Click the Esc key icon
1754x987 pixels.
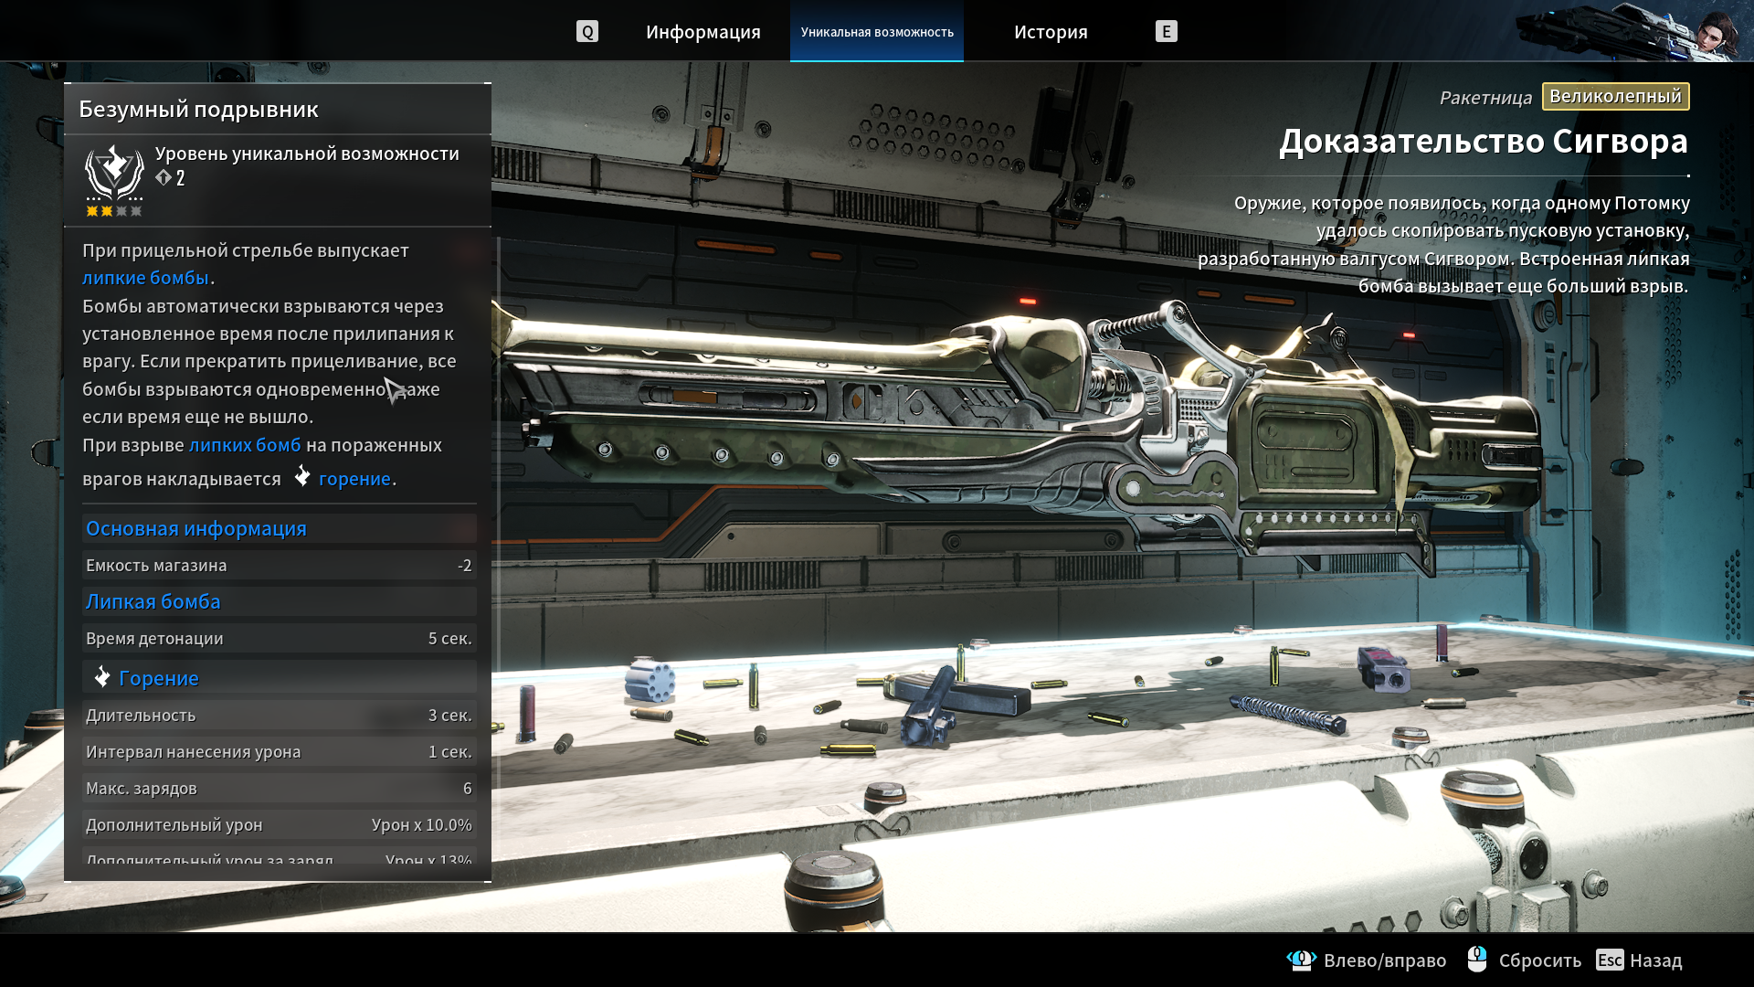point(1610,960)
